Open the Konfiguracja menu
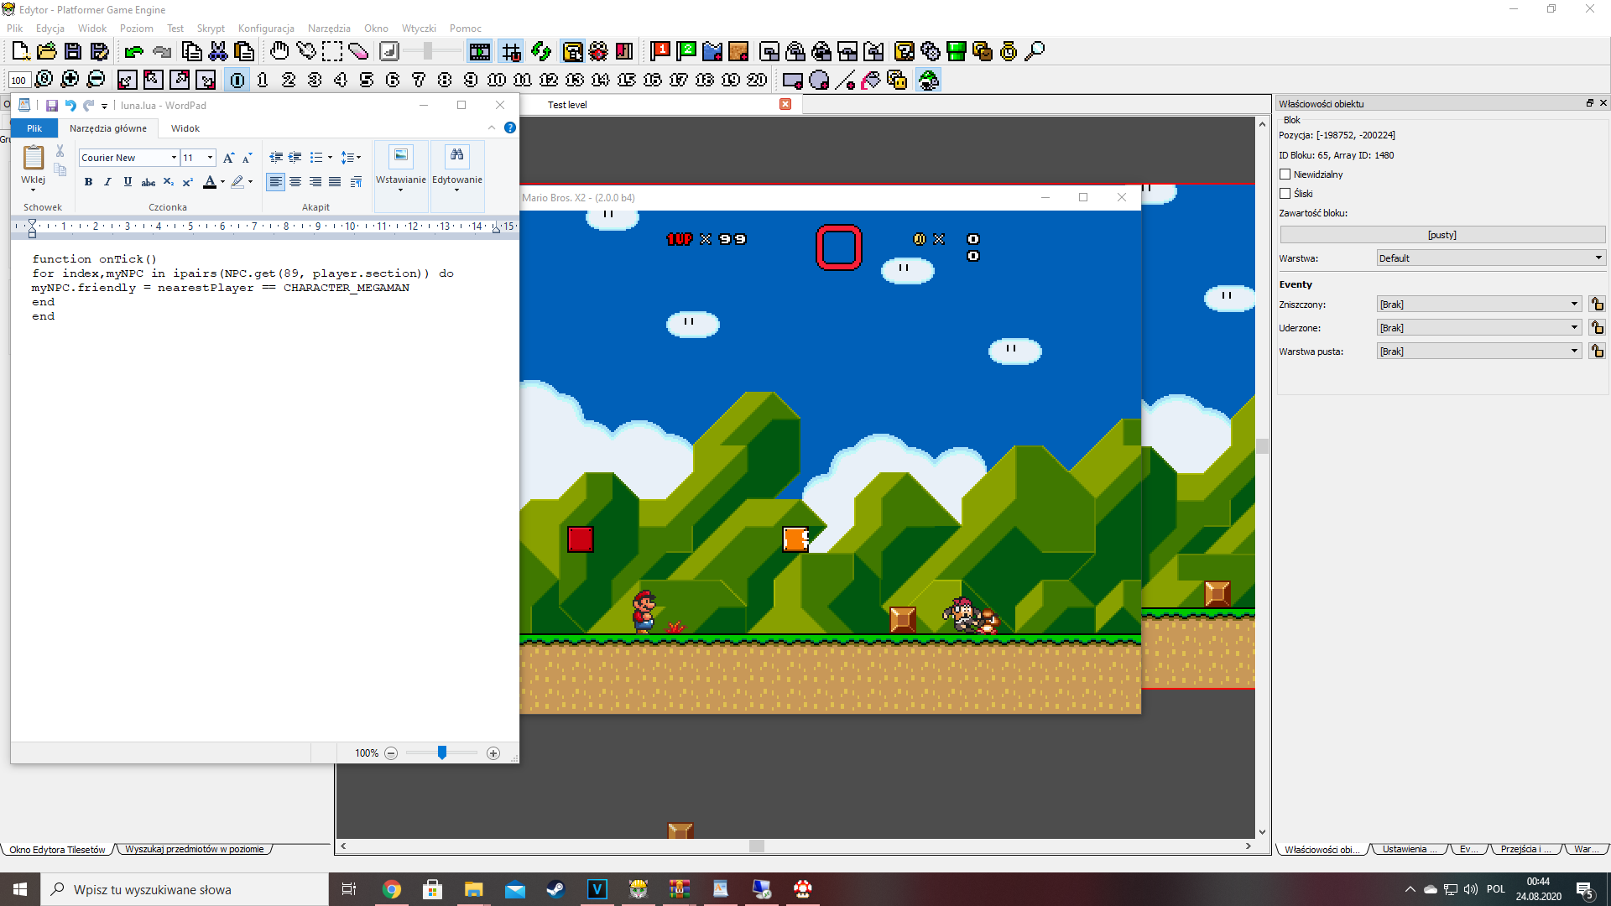The height and width of the screenshot is (906, 1611). click(x=266, y=29)
